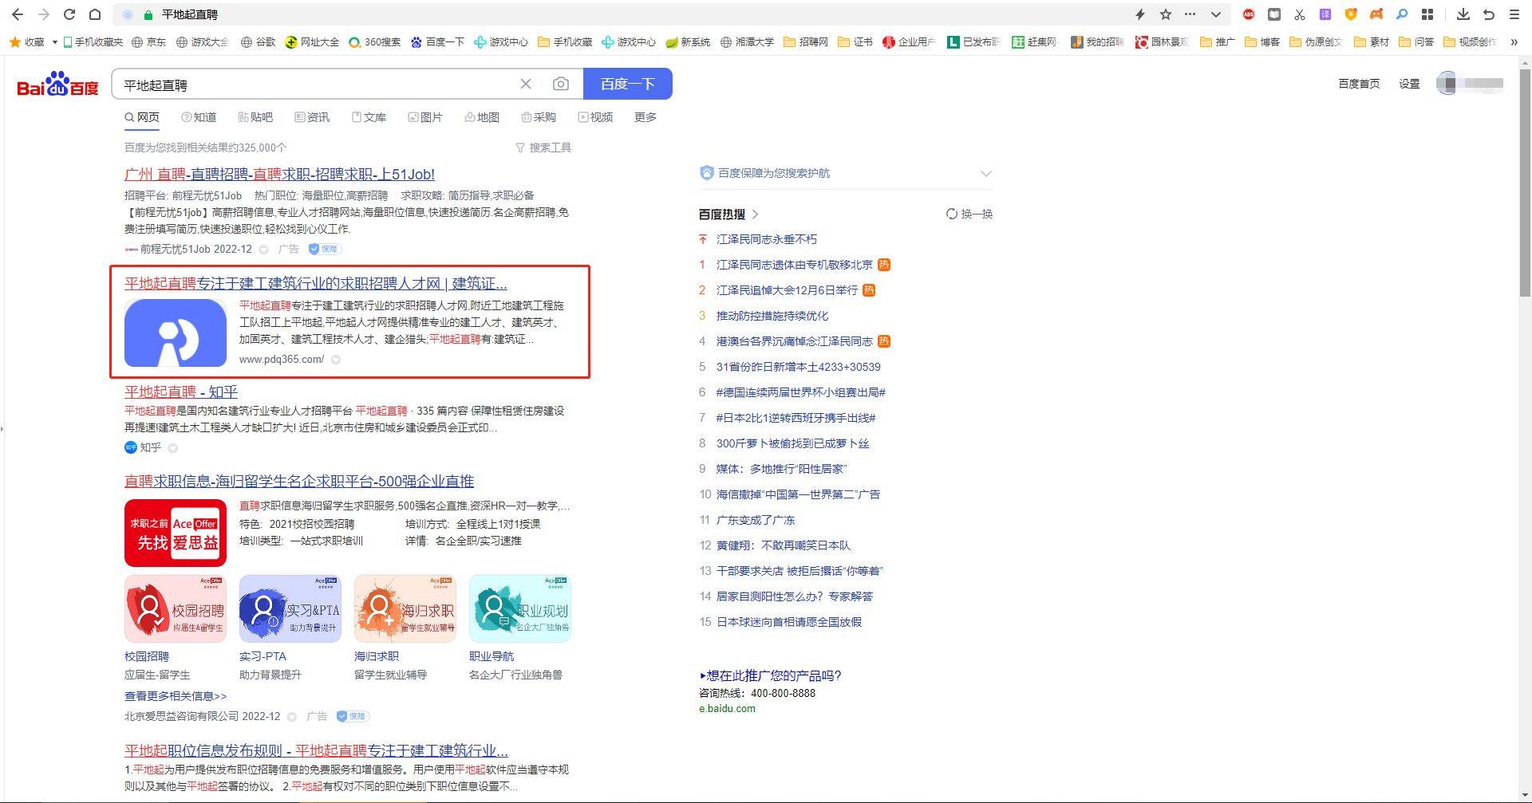
Task: Switch to the 地图 tab
Action: 482,117
